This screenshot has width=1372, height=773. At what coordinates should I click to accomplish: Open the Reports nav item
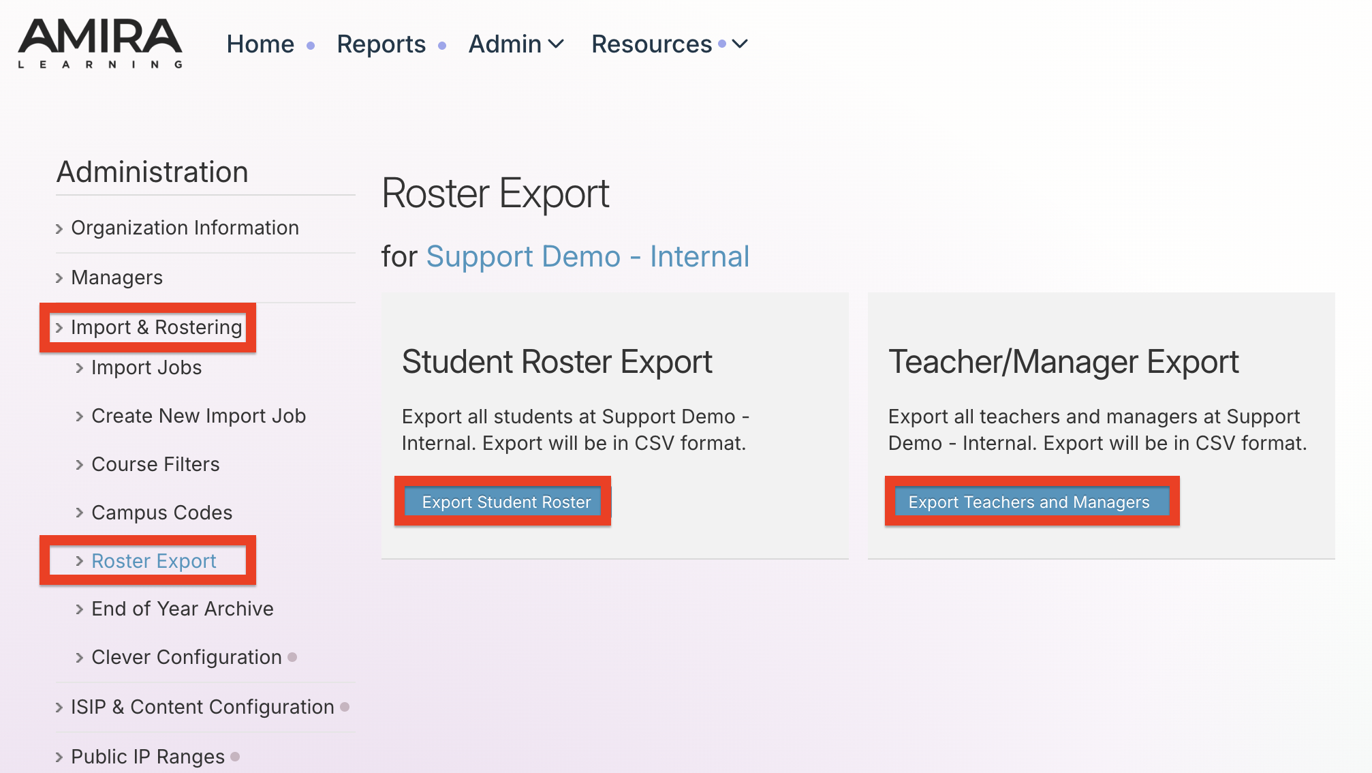point(381,44)
